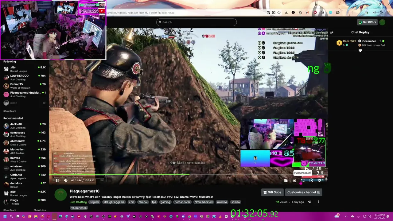Show less Recommended channels
The height and width of the screenshot is (221, 393).
point(40,210)
